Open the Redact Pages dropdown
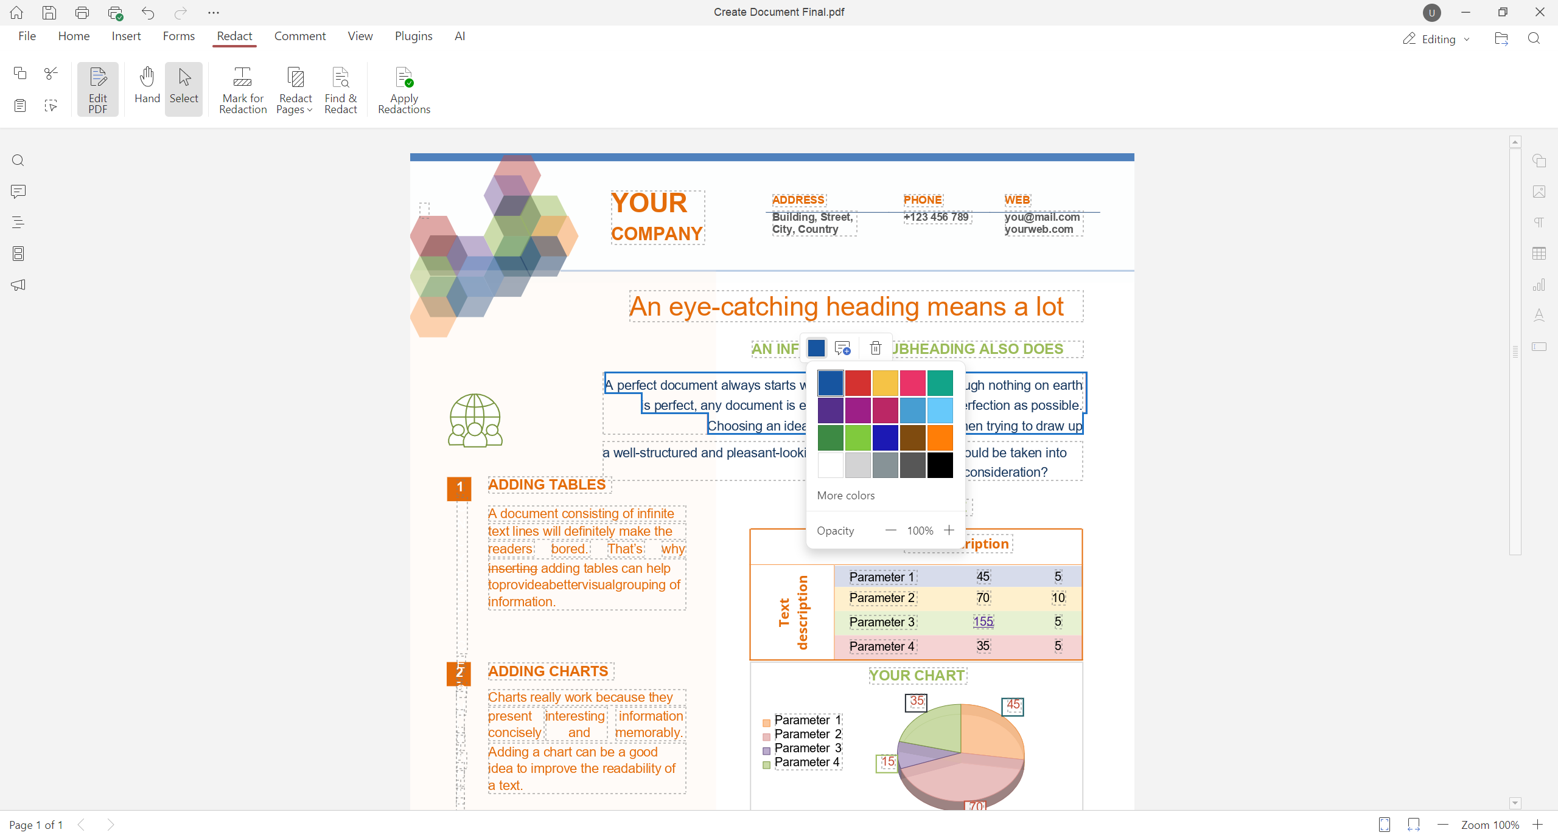The image size is (1558, 838). (295, 89)
